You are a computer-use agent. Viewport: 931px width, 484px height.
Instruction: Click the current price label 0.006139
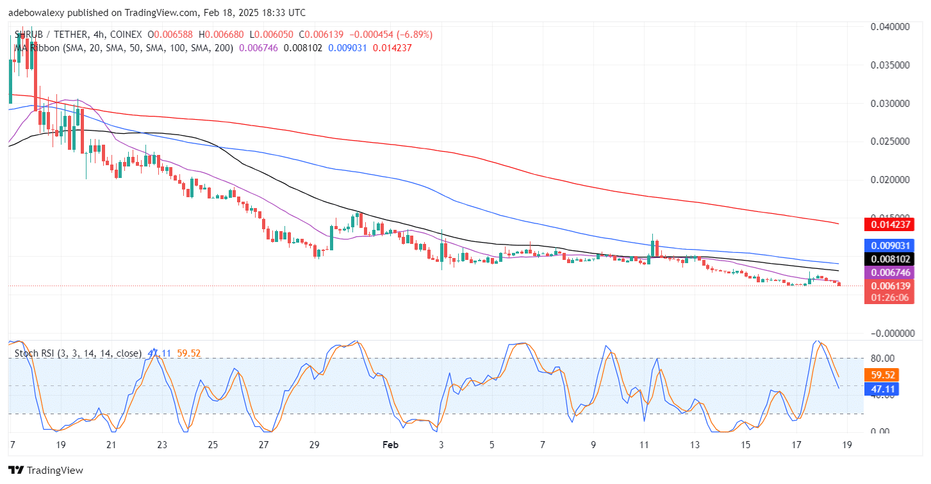pyautogui.click(x=891, y=286)
